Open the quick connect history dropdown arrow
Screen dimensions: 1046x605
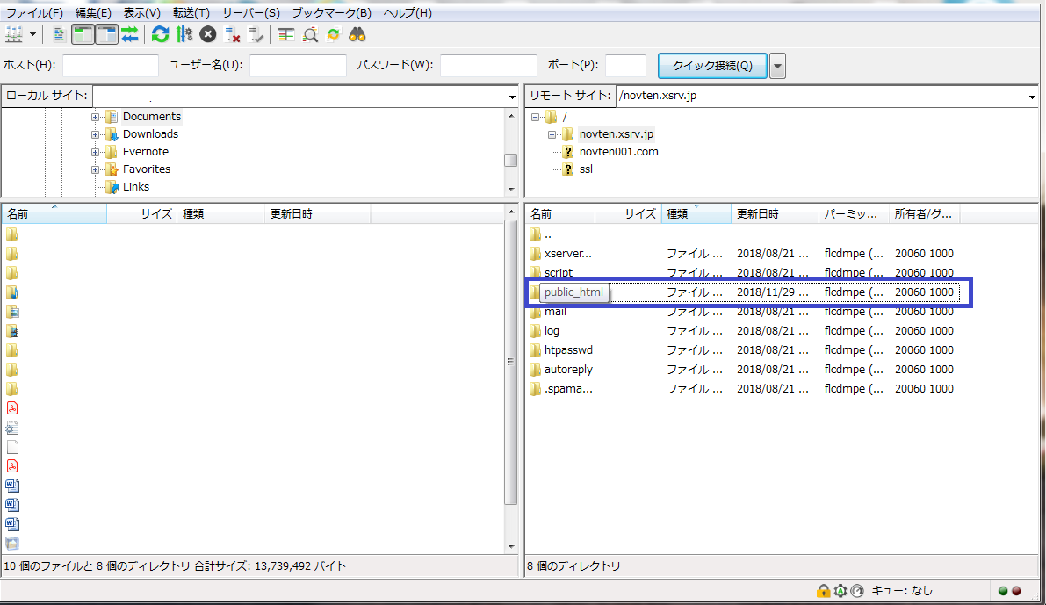click(x=777, y=67)
